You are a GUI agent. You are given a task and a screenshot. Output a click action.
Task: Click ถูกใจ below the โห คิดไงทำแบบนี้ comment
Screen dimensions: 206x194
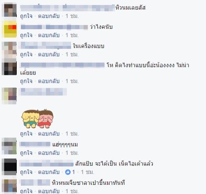tap(26, 81)
